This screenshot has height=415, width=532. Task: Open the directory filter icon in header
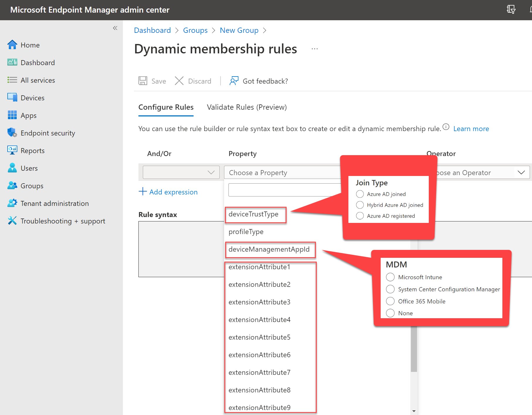tap(511, 10)
